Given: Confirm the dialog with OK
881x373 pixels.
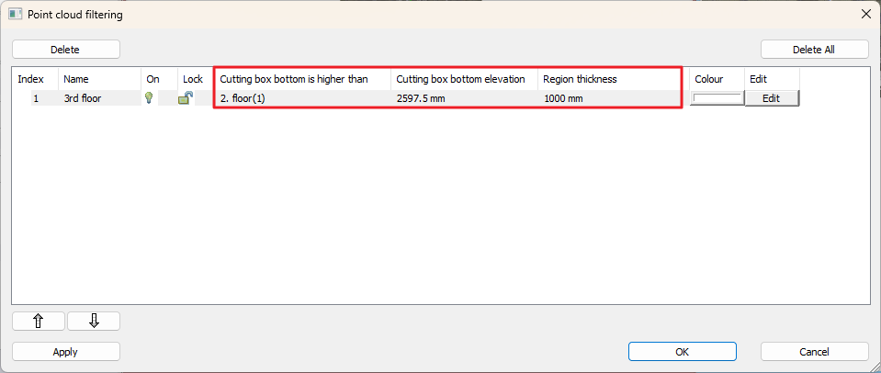Looking at the screenshot, I should pyautogui.click(x=682, y=351).
